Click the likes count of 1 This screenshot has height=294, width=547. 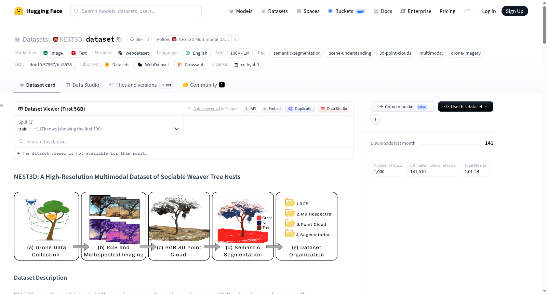[x=148, y=39]
